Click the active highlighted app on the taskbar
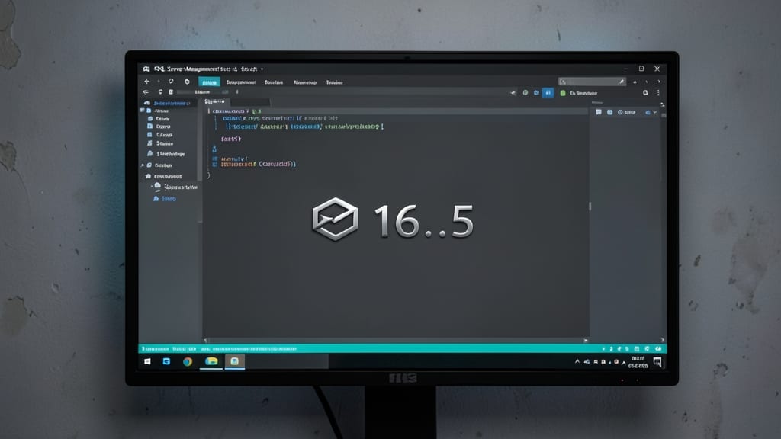781x439 pixels. (x=235, y=361)
